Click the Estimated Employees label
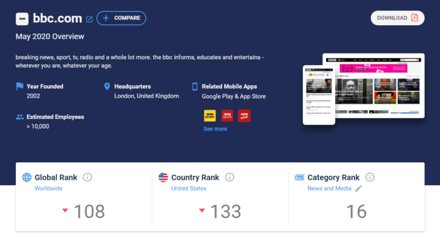The width and height of the screenshot is (440, 239). tap(55, 117)
